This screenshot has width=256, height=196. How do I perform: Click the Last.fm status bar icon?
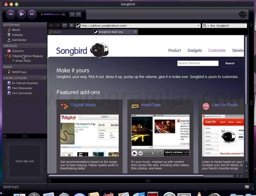pos(247,187)
